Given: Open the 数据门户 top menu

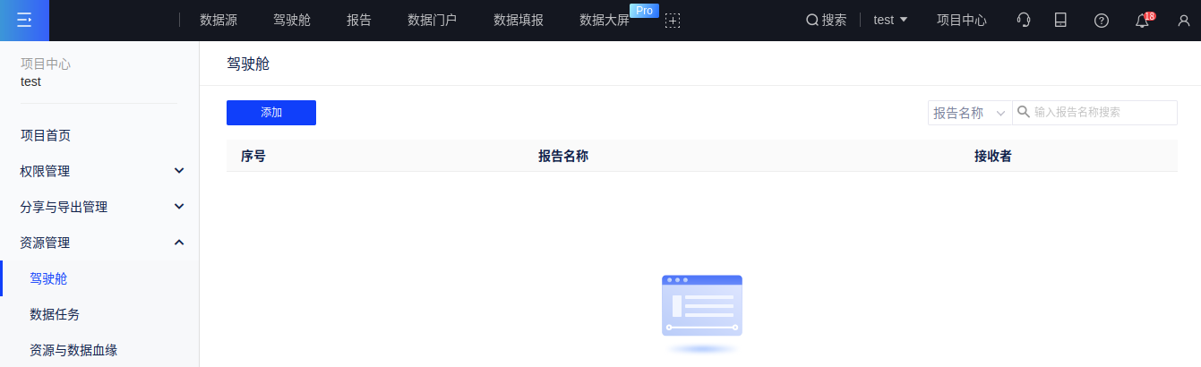Looking at the screenshot, I should [432, 20].
